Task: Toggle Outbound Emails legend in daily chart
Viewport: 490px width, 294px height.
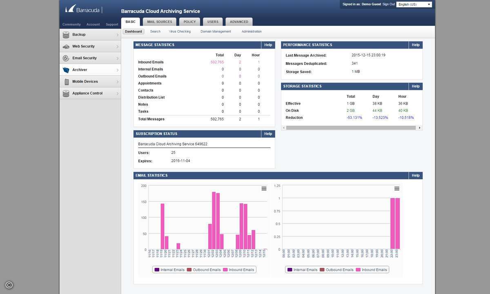Action: 204,270
